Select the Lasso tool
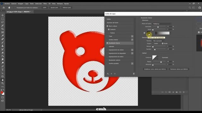 point(3,22)
